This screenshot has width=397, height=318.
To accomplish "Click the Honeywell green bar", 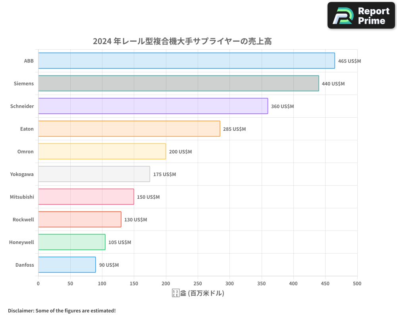I will [71, 242].
